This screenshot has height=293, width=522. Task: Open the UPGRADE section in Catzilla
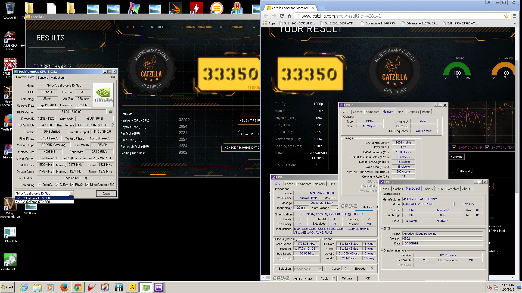(237, 27)
